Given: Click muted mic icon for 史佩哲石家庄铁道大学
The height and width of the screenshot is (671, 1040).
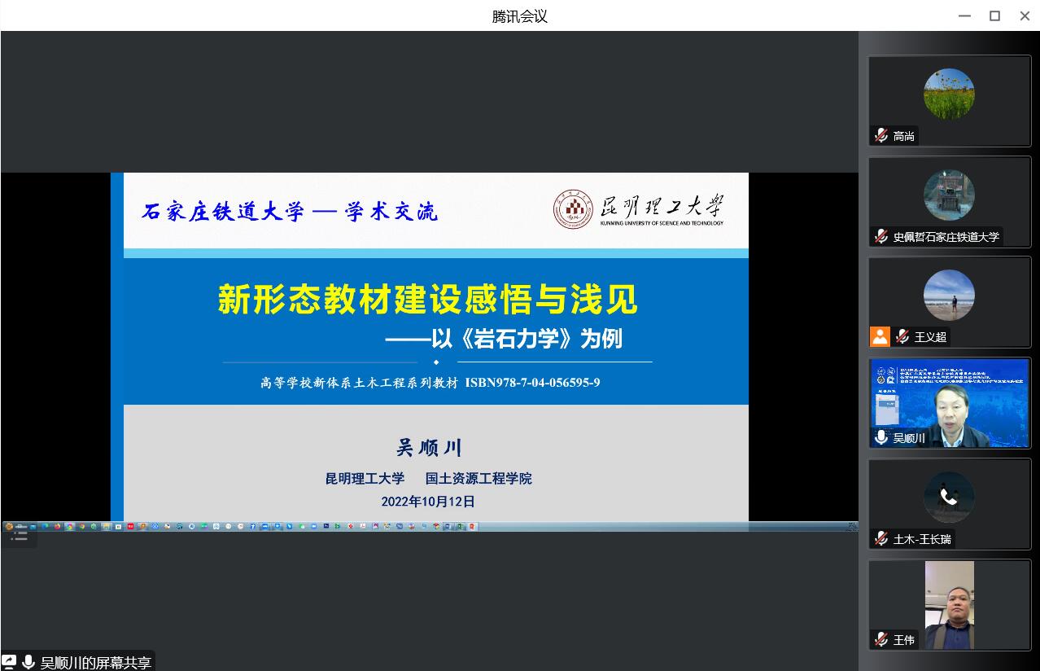Looking at the screenshot, I should (881, 237).
